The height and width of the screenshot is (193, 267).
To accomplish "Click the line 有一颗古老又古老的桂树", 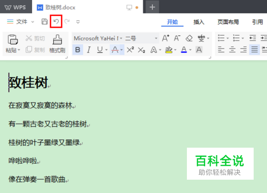I will point(48,124).
